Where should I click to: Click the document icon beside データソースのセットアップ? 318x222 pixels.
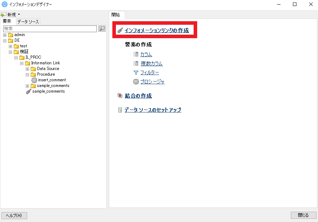pos(120,110)
